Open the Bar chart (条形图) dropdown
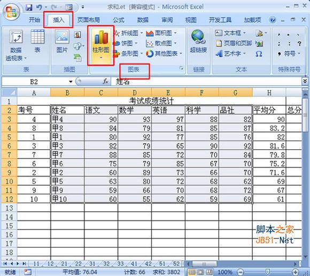 click(x=128, y=53)
